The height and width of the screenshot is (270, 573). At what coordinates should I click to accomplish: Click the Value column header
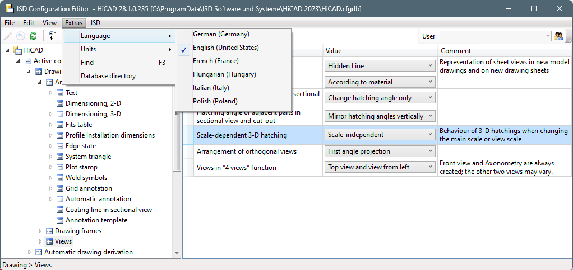380,51
